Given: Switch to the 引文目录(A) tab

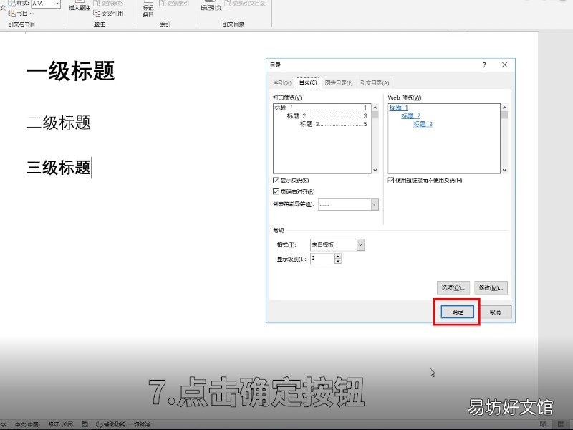Looking at the screenshot, I should point(375,82).
